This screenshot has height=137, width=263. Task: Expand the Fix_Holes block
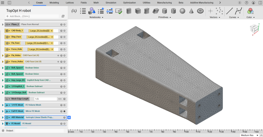[3, 56]
